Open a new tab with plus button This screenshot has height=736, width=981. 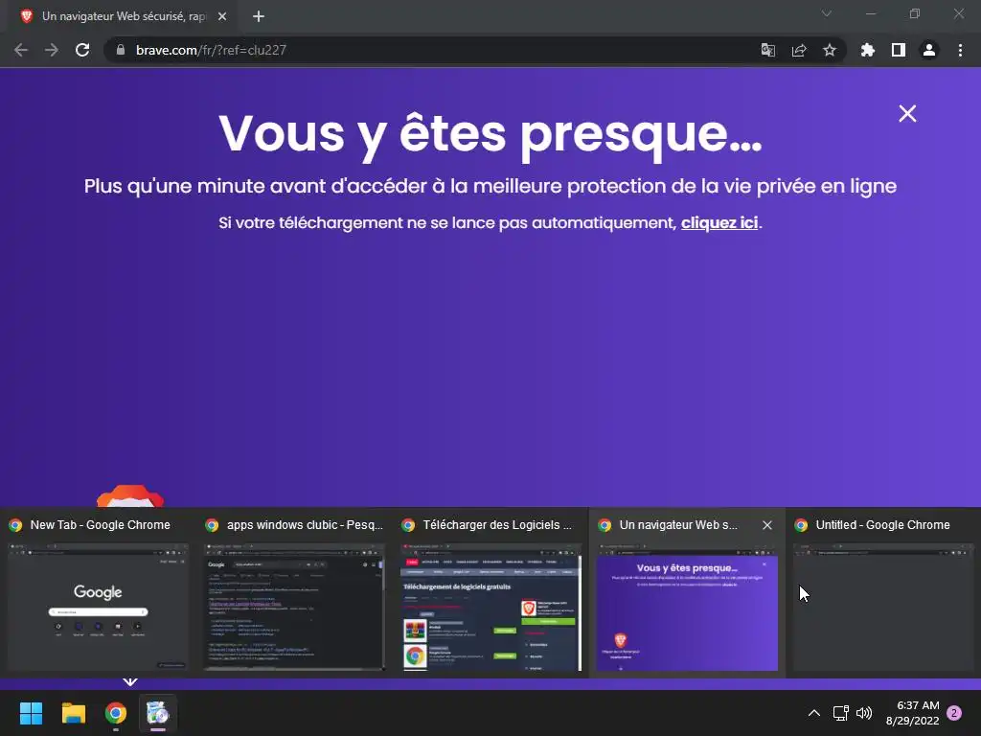pyautogui.click(x=259, y=16)
